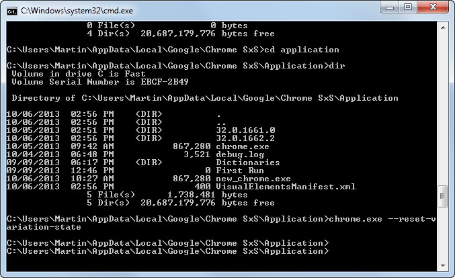Screen dimensions: 455x278
Task: Click the '--reset-v' command argument text
Action: point(412,219)
